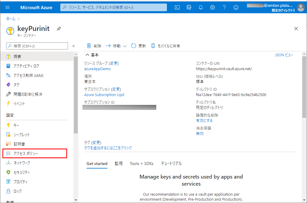Screen dimensions: 307x203
Task: Open portal settings gear
Action: pos(213,7)
